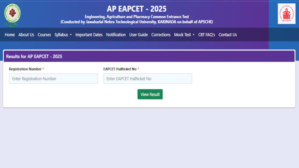Open the Notification section
The width and height of the screenshot is (299, 168).
point(116,35)
